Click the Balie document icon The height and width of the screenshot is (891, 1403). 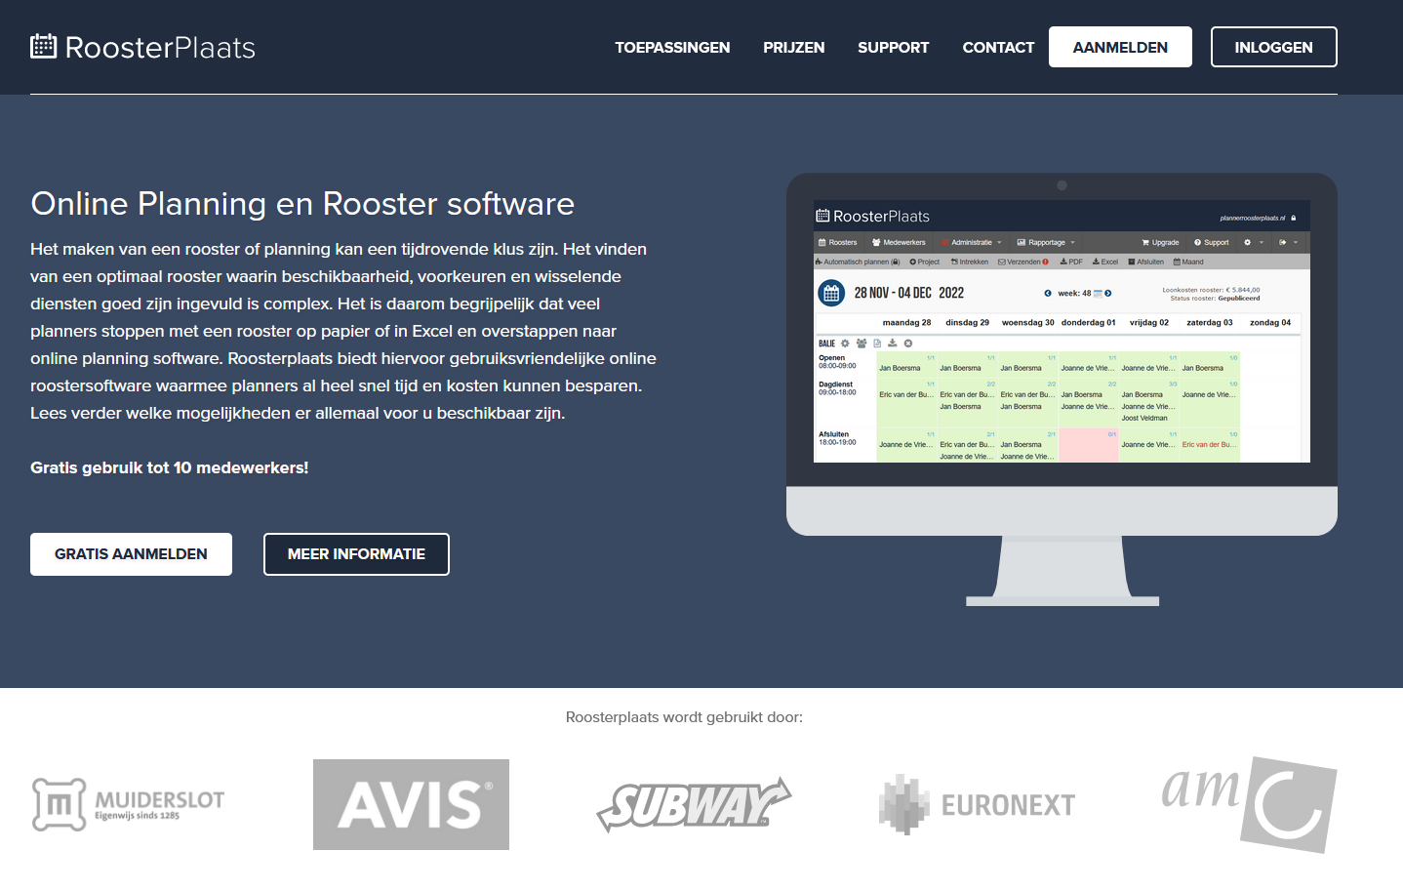point(877,344)
